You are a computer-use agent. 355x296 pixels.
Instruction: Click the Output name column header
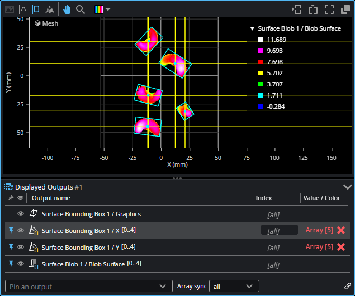click(51, 198)
